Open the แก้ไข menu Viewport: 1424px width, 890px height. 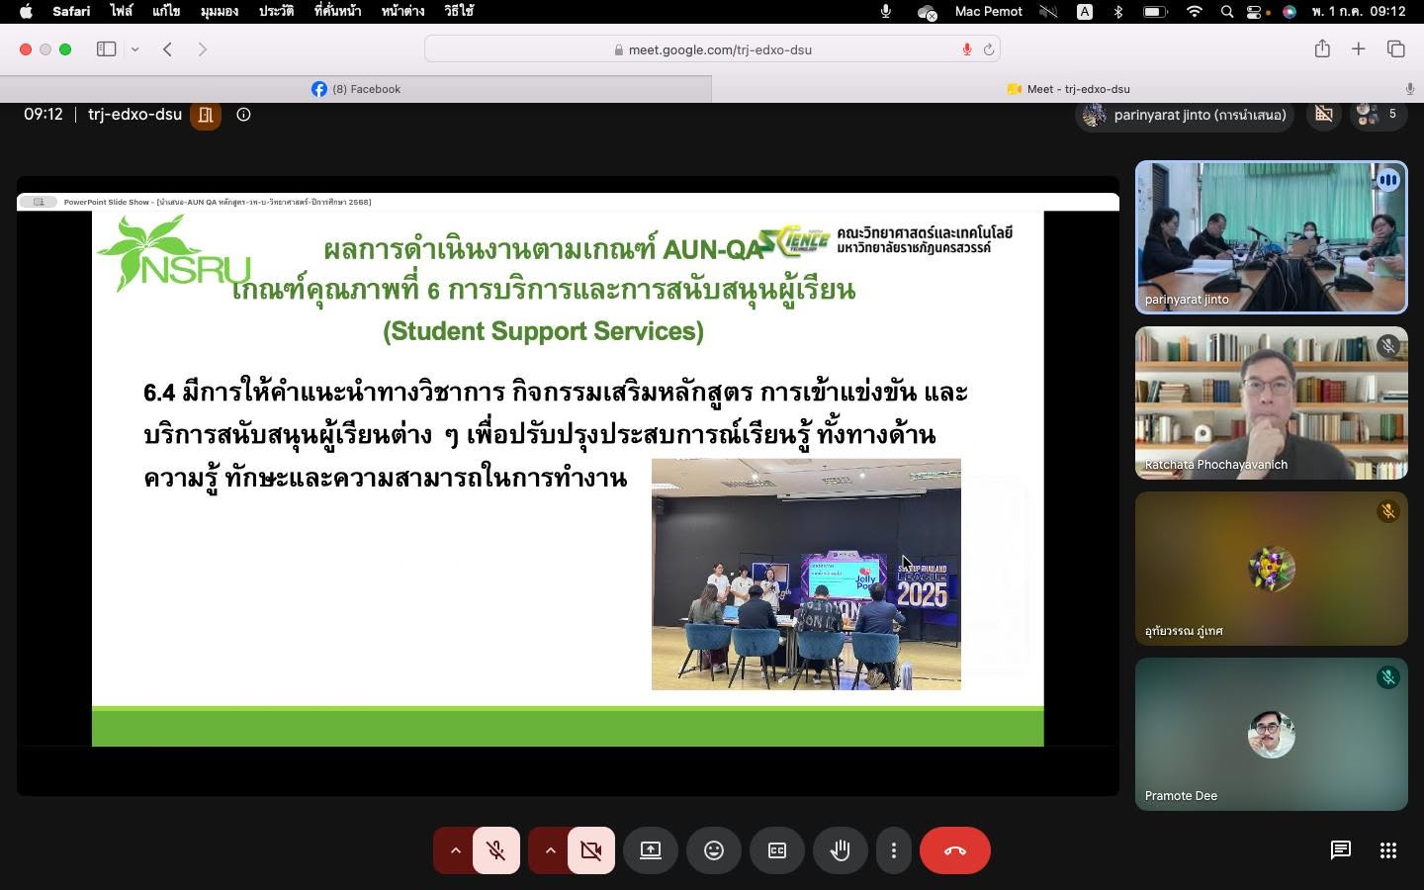click(x=166, y=11)
